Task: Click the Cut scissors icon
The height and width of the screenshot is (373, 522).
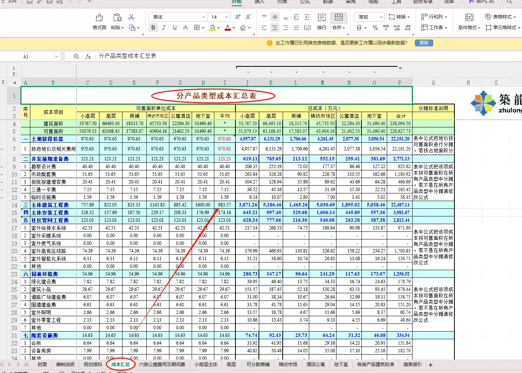Action: pyautogui.click(x=131, y=17)
